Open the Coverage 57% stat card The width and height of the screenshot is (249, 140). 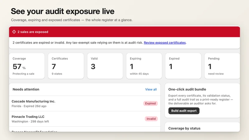27,66
